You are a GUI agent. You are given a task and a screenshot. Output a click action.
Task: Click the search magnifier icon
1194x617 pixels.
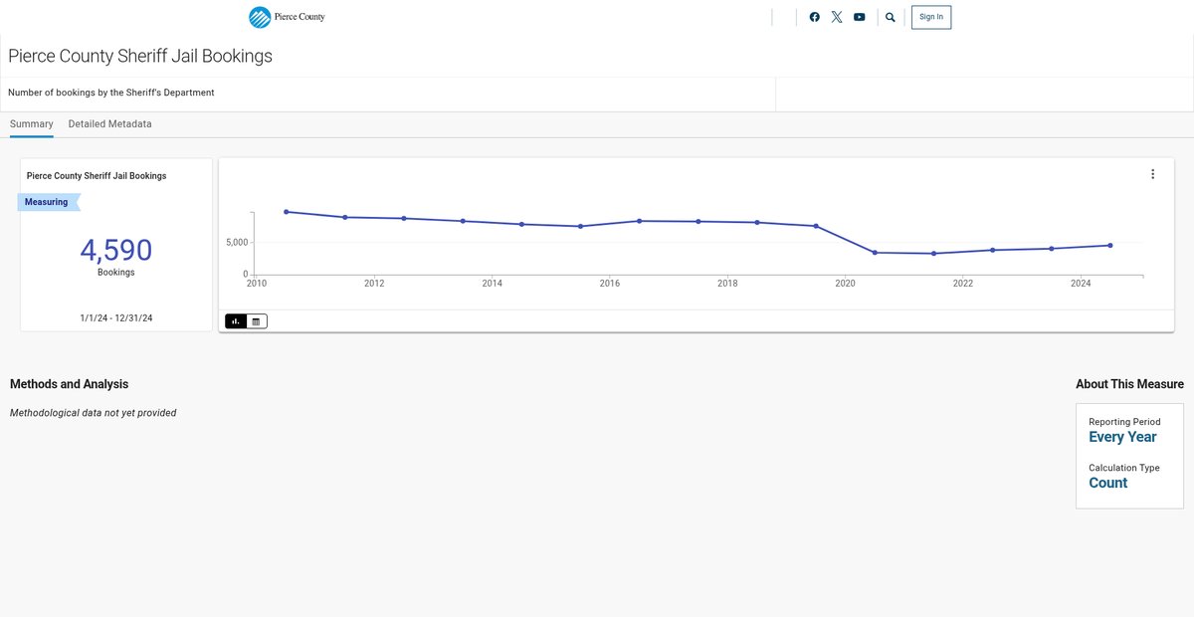click(x=891, y=17)
